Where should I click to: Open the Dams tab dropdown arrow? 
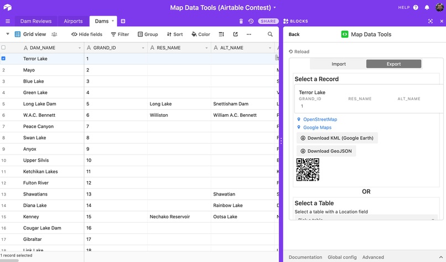click(x=113, y=21)
